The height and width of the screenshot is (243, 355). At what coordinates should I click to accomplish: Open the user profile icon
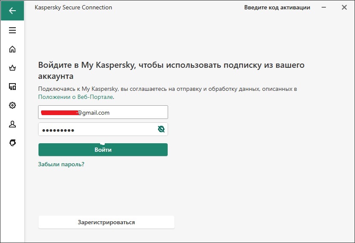(12, 124)
